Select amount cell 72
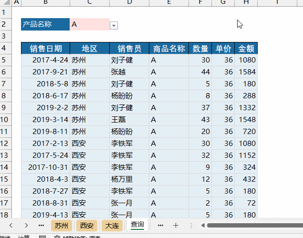 (x=246, y=203)
